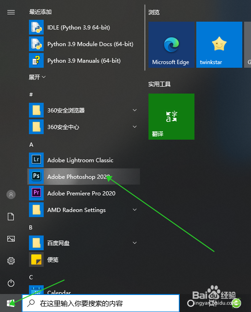The image size is (251, 312).
Task: Click the 百度网盘 folder icon
Action: [36, 243]
